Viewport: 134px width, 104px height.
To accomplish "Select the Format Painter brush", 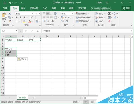I will [10, 21].
